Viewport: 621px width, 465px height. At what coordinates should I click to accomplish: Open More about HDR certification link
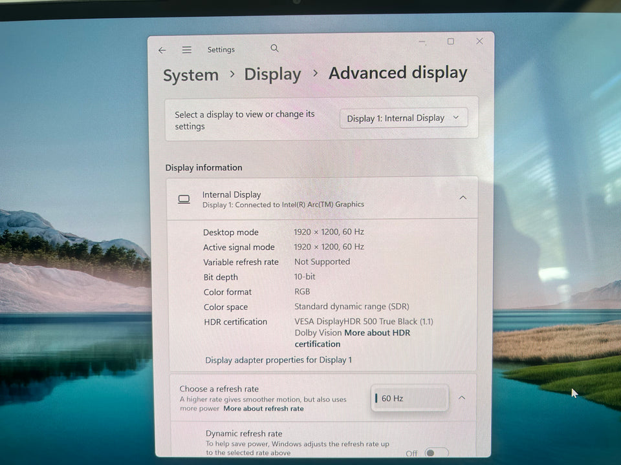(x=377, y=333)
